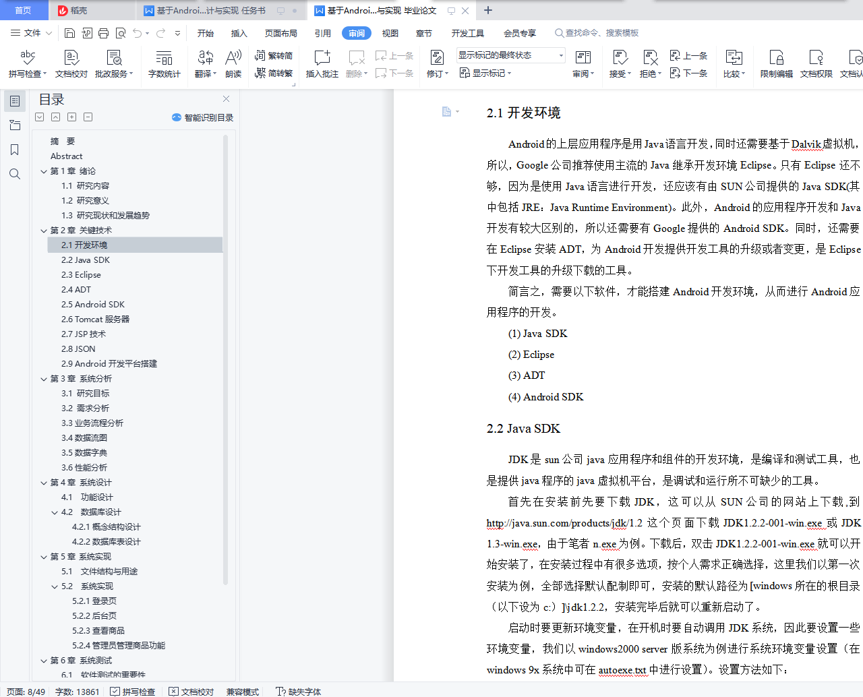Click 字数: 13861 in status bar
Viewport: 863px width, 697px height.
point(77,692)
